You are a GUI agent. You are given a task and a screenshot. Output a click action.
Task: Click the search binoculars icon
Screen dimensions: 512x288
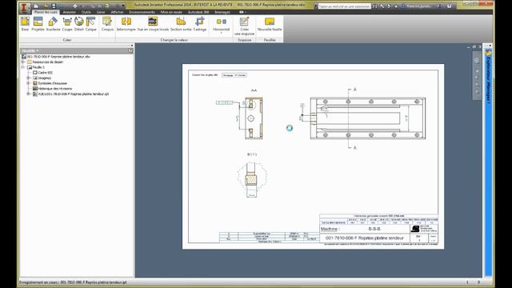(374, 6)
